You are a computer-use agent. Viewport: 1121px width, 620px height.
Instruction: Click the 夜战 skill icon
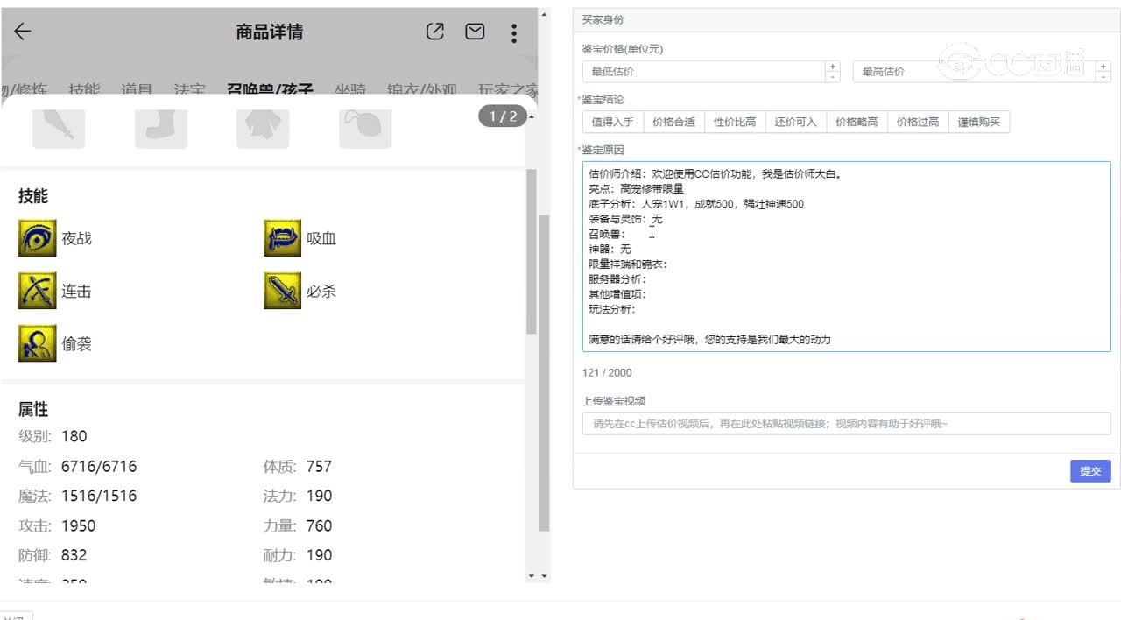[x=37, y=238]
